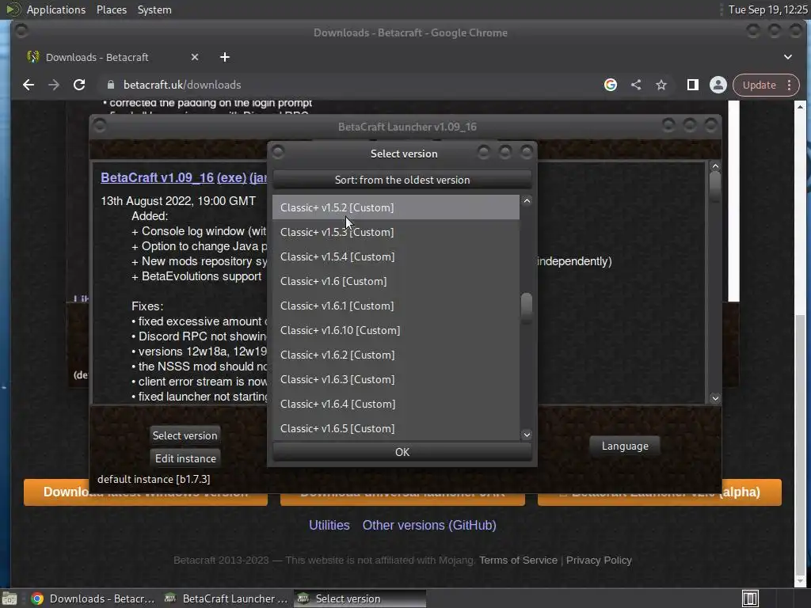Select Classic+ v1.5.3 [Custom]
The height and width of the screenshot is (608, 811).
coord(396,232)
